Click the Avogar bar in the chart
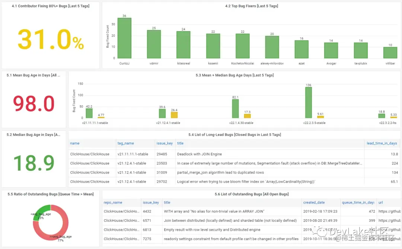 pos(331,50)
